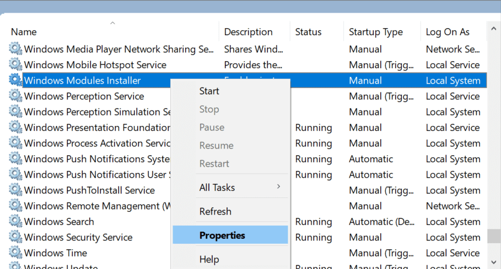Click gear icon for Windows Security Service
501x269 pixels.
(15, 238)
